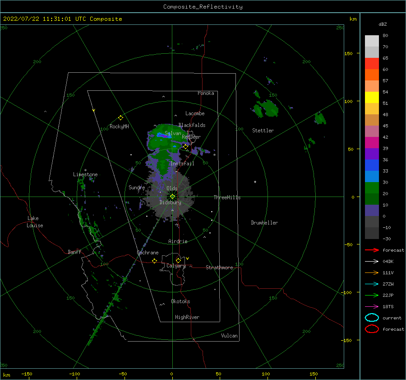Click the Drumheller label
The height and width of the screenshot is (380, 406).
(x=264, y=223)
